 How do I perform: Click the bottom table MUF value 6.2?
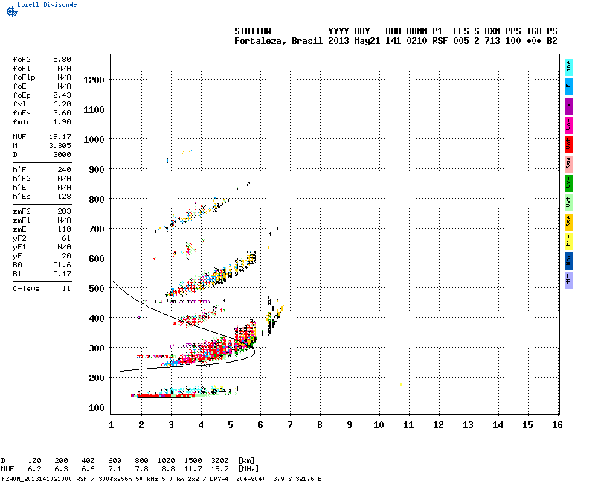[34, 469]
